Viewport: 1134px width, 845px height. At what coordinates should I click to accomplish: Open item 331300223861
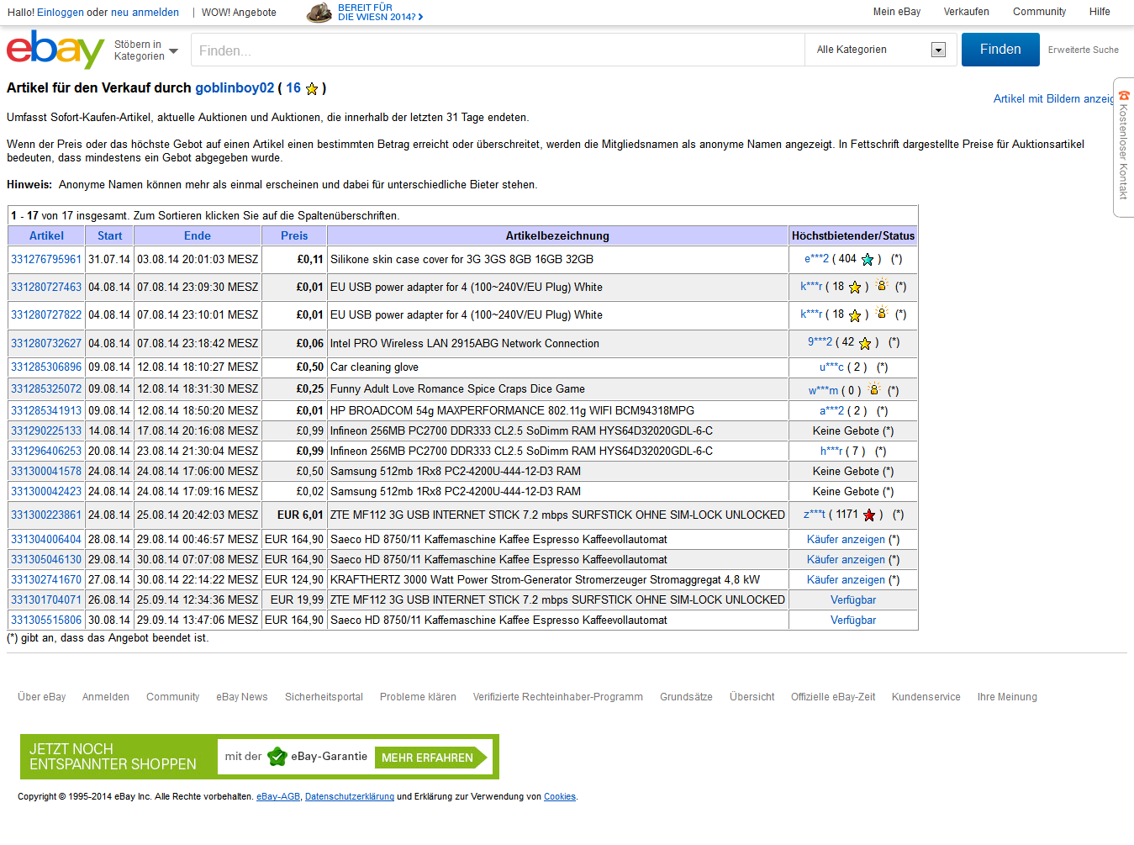point(46,515)
